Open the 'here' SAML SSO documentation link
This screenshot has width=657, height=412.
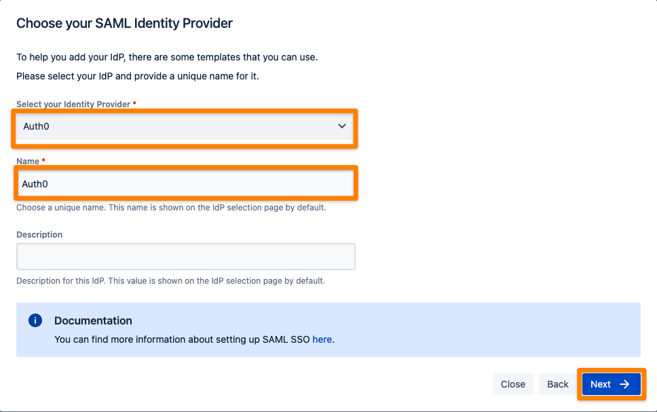[x=322, y=339]
